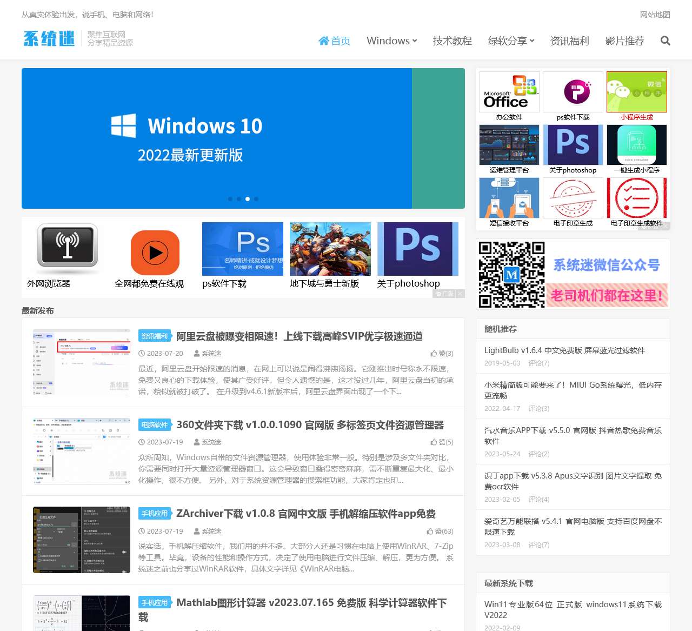
Task: Open the 电子印章生成 red stamp icon
Action: point(573,198)
